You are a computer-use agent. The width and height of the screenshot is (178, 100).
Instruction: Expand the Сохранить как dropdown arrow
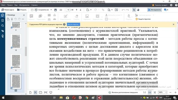(51, 10)
